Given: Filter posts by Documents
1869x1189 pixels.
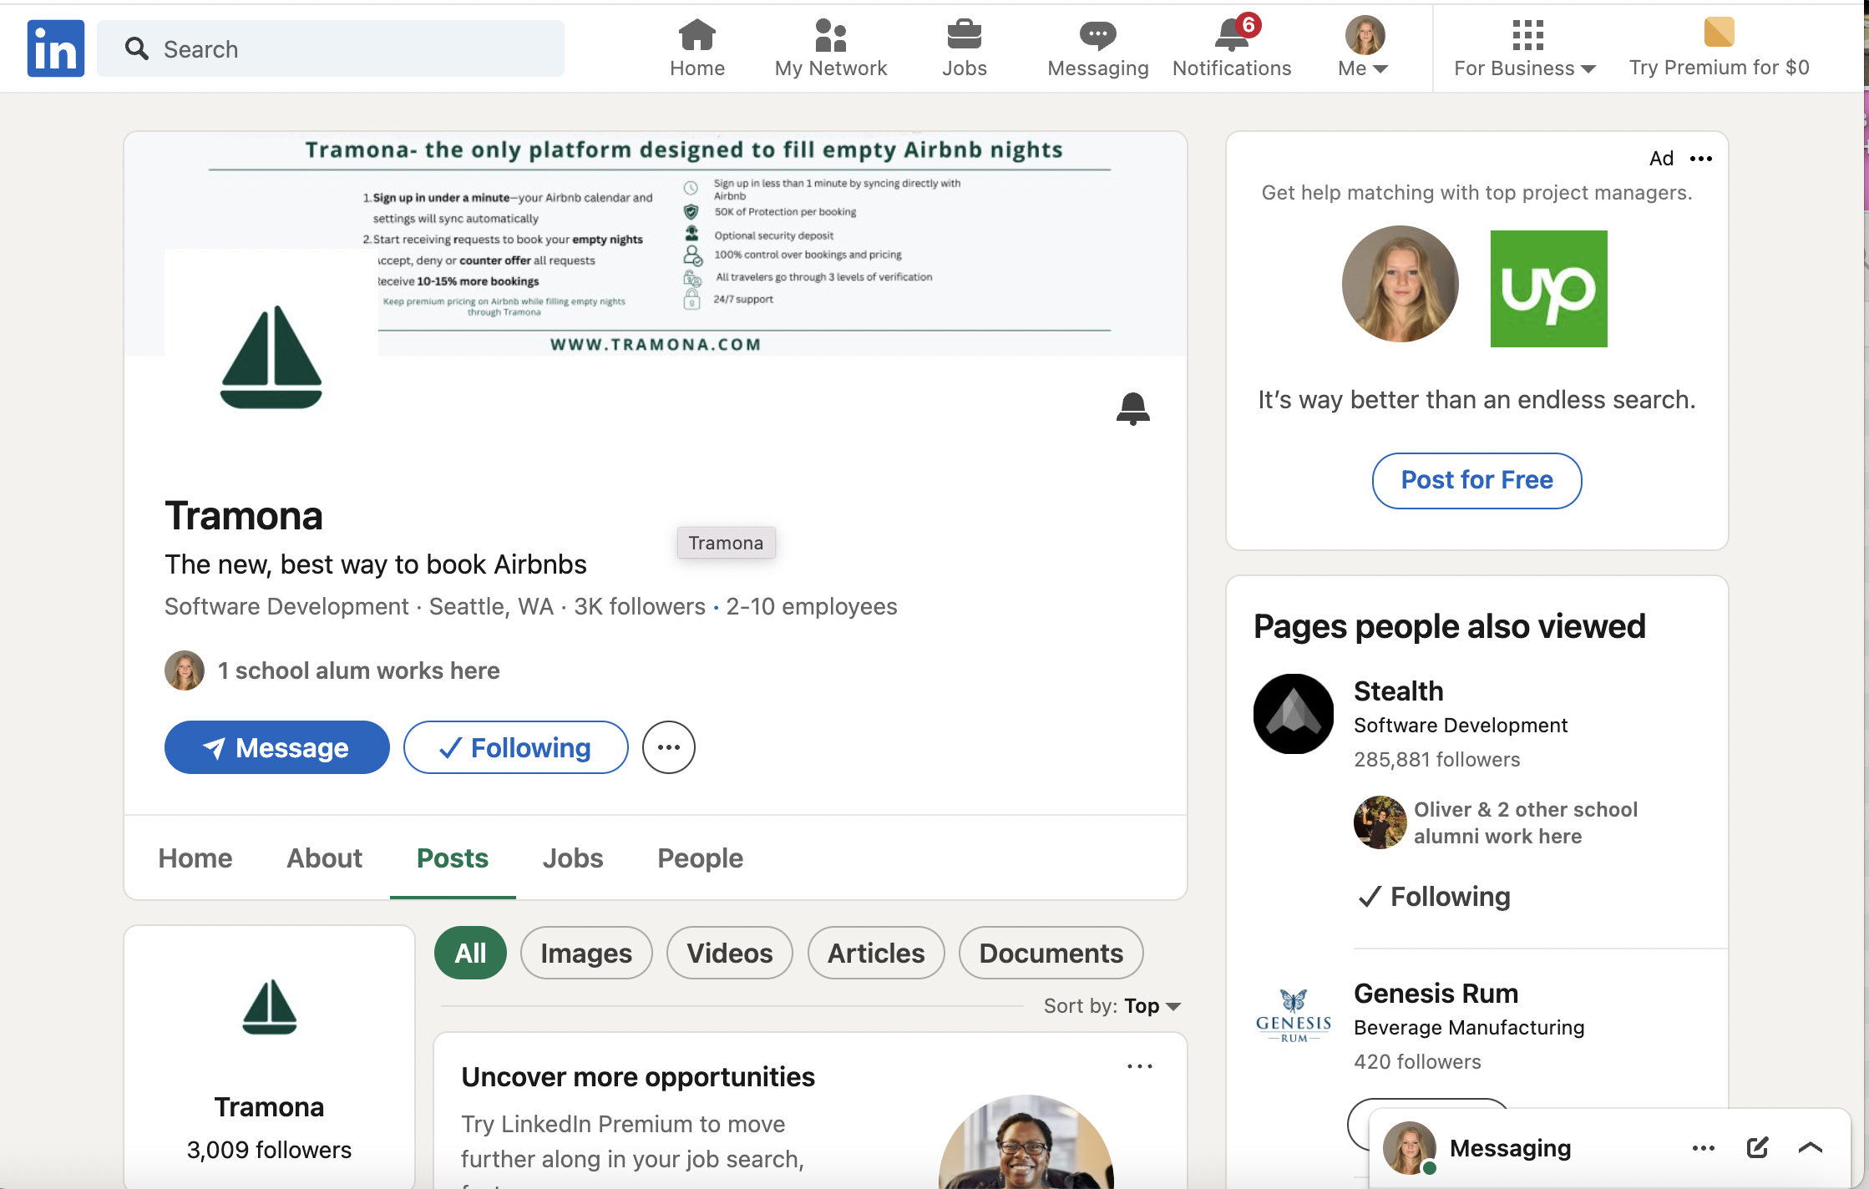Looking at the screenshot, I should pyautogui.click(x=1051, y=953).
